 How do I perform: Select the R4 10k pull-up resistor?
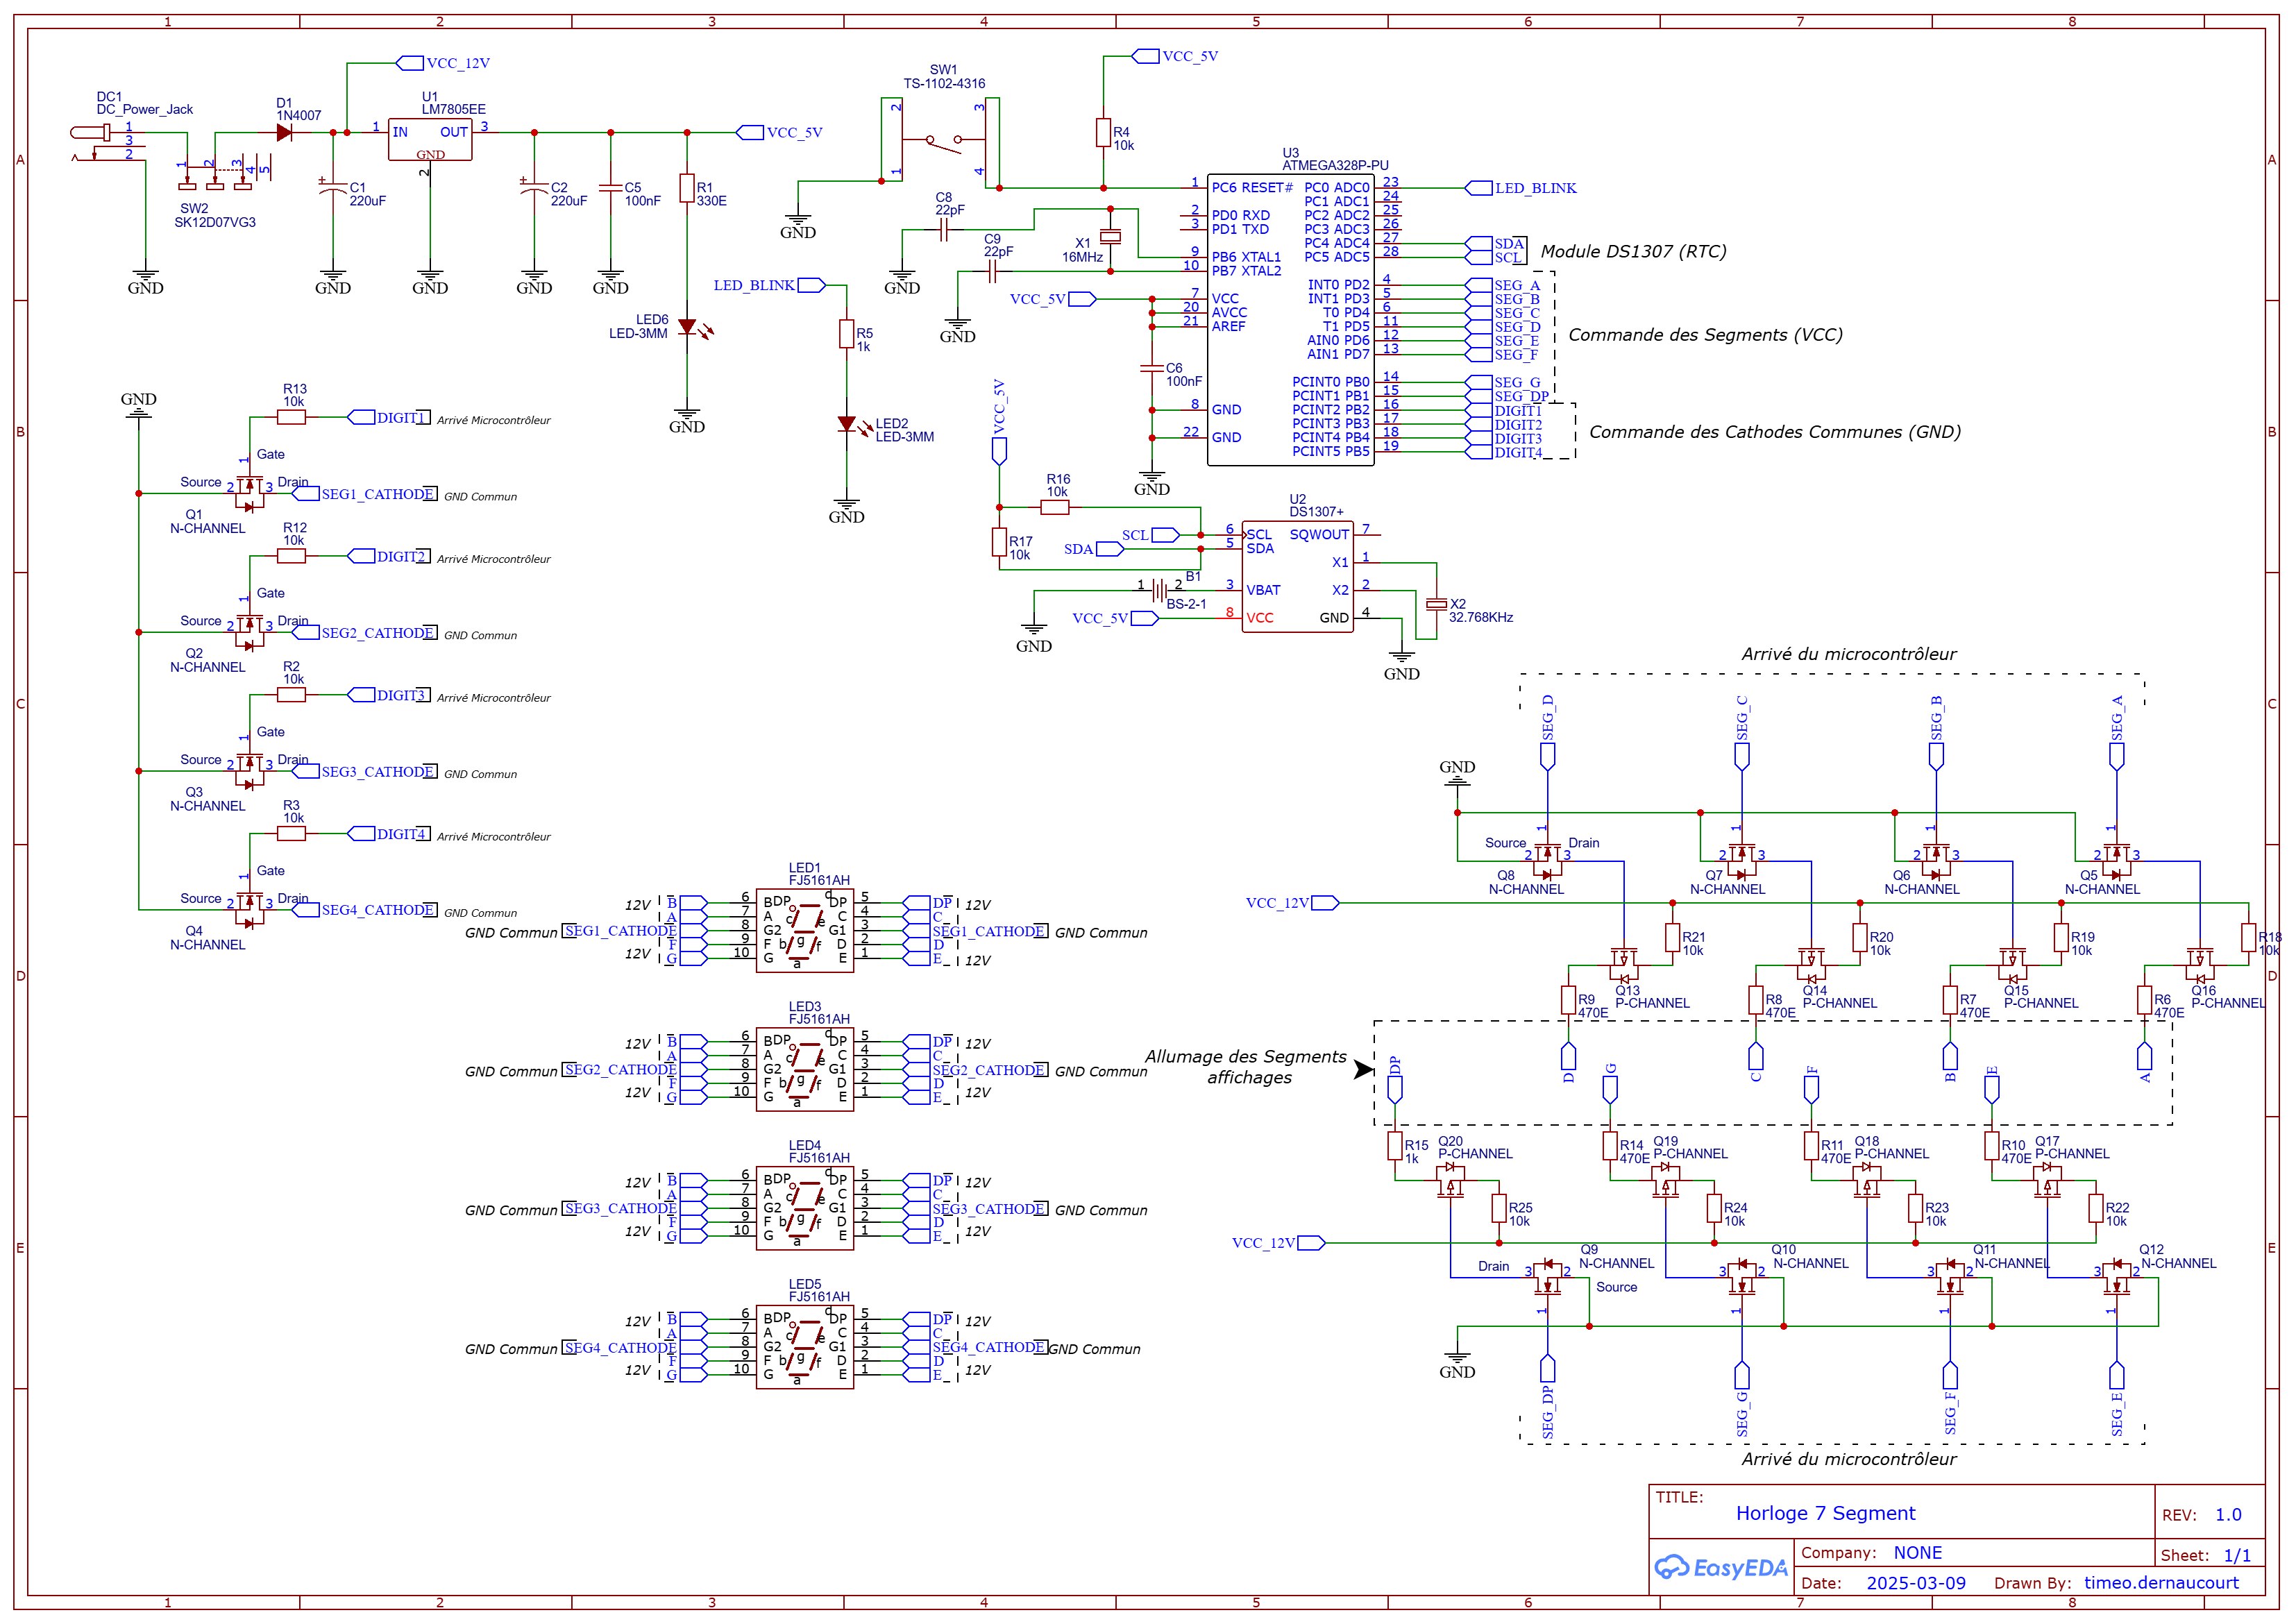pyautogui.click(x=1103, y=133)
